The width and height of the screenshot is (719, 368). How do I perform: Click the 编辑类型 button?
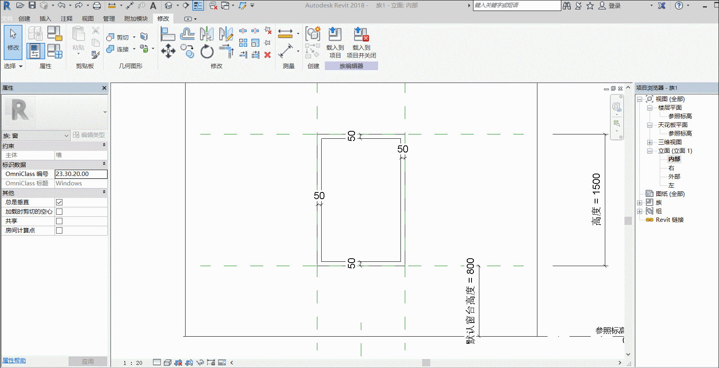[x=89, y=135]
